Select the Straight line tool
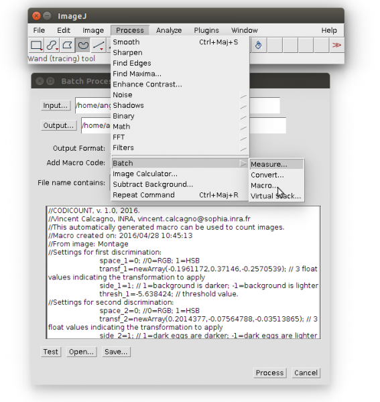Image resolution: width=380 pixels, height=402 pixels. [x=99, y=46]
